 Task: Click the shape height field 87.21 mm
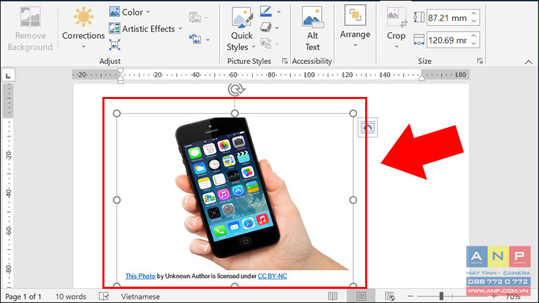447,18
